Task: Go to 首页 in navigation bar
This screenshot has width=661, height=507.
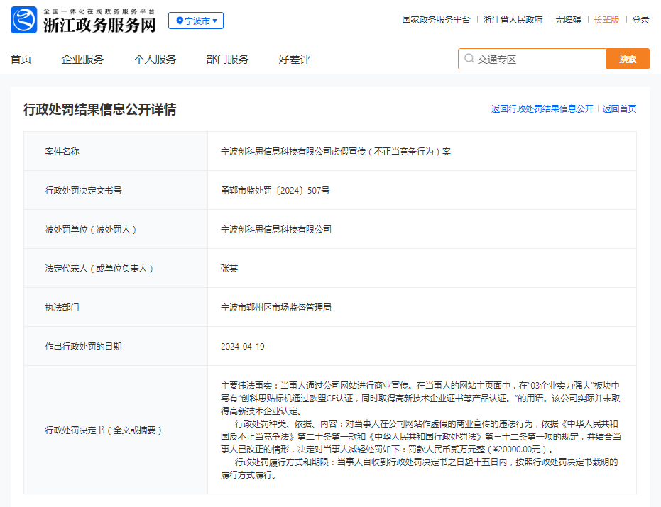Action: 21,60
